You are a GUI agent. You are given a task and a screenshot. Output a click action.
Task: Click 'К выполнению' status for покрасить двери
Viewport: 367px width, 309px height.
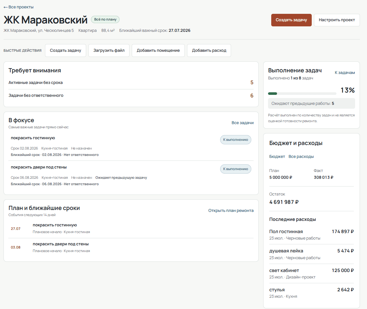[x=236, y=169]
